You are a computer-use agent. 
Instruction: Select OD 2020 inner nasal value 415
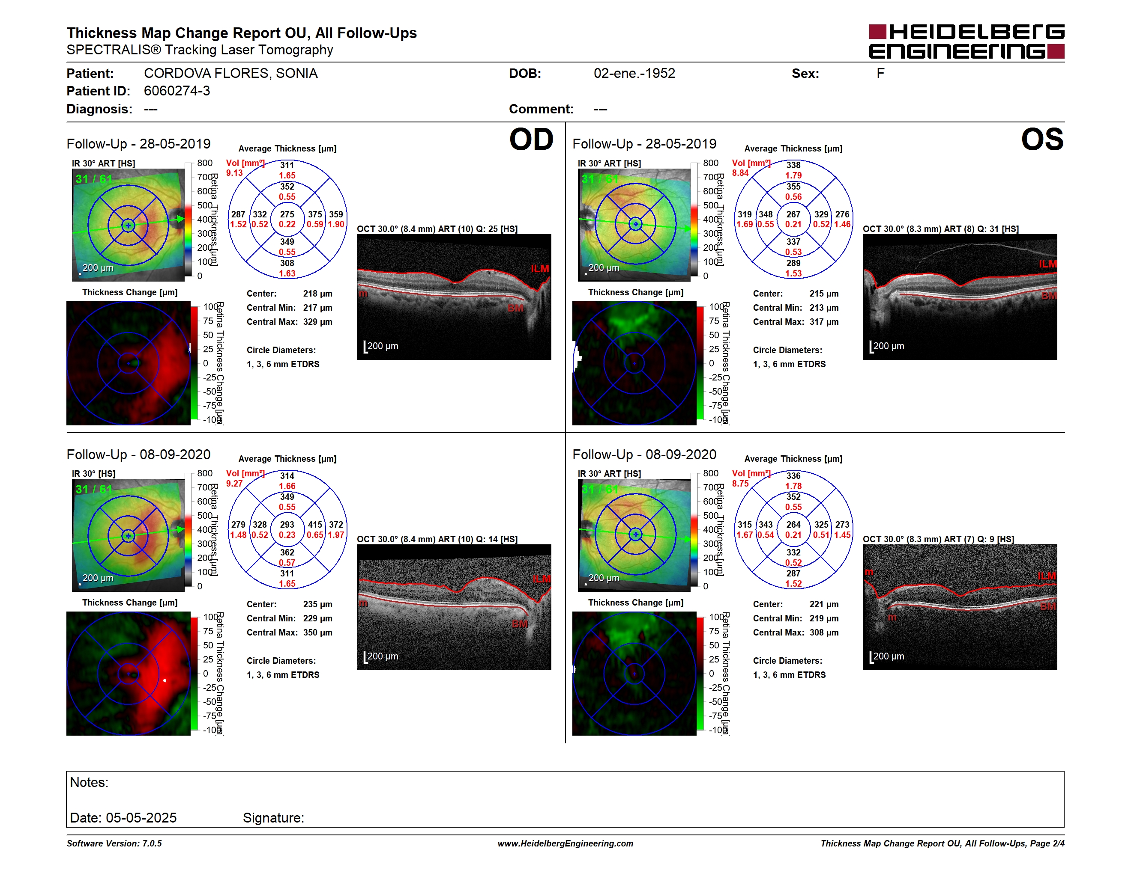pos(315,524)
